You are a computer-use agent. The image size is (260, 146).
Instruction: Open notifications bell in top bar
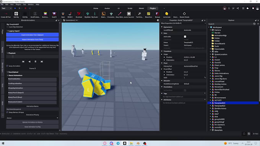(253, 8)
